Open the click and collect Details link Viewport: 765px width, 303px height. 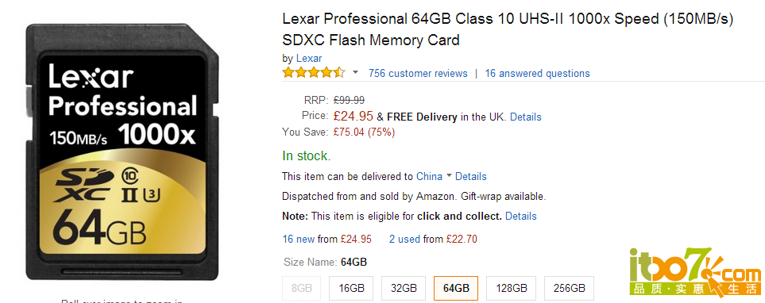pos(521,216)
